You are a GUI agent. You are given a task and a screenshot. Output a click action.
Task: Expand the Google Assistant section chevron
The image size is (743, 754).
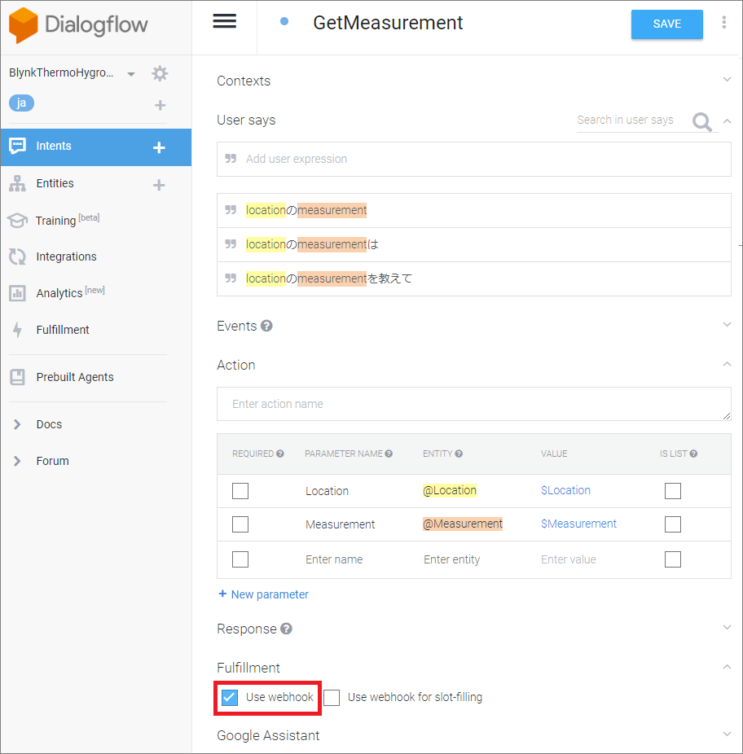(728, 734)
